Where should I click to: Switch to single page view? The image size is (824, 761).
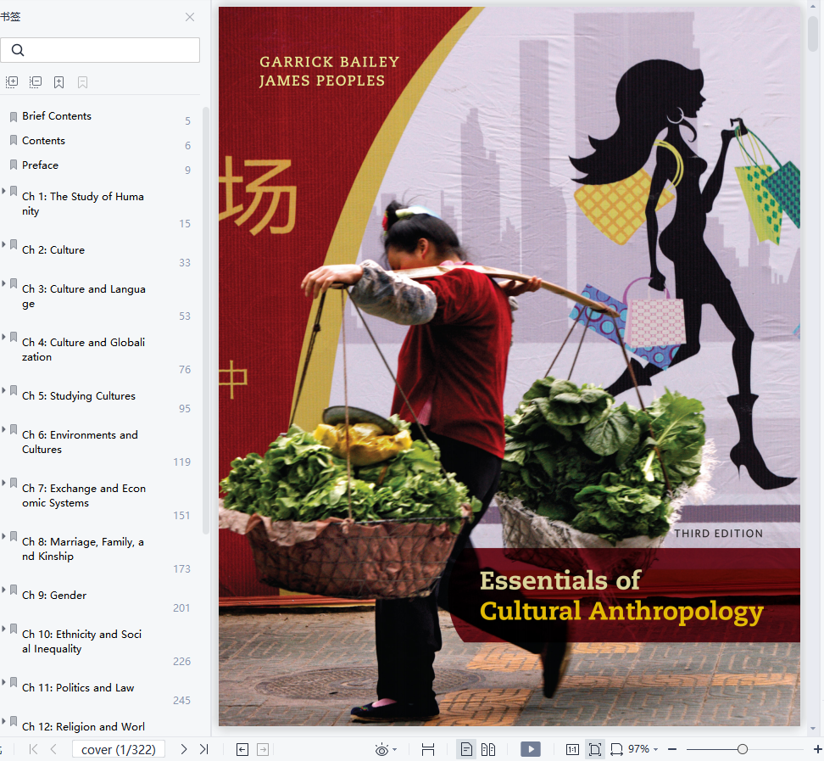[x=466, y=749]
